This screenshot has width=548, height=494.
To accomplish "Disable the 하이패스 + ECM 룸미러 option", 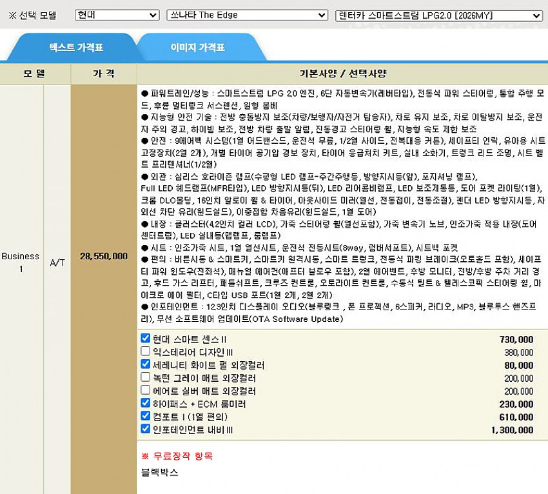I will point(146,404).
